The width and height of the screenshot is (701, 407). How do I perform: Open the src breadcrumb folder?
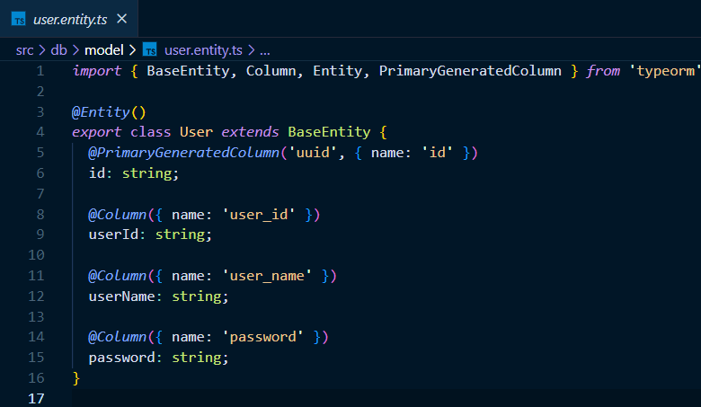pyautogui.click(x=24, y=50)
